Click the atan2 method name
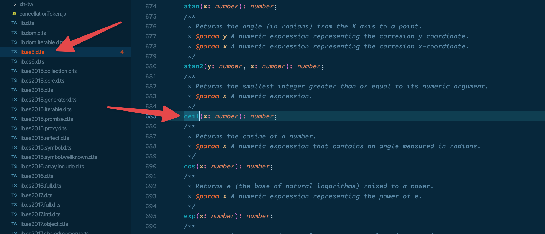The width and height of the screenshot is (545, 234). pos(193,66)
